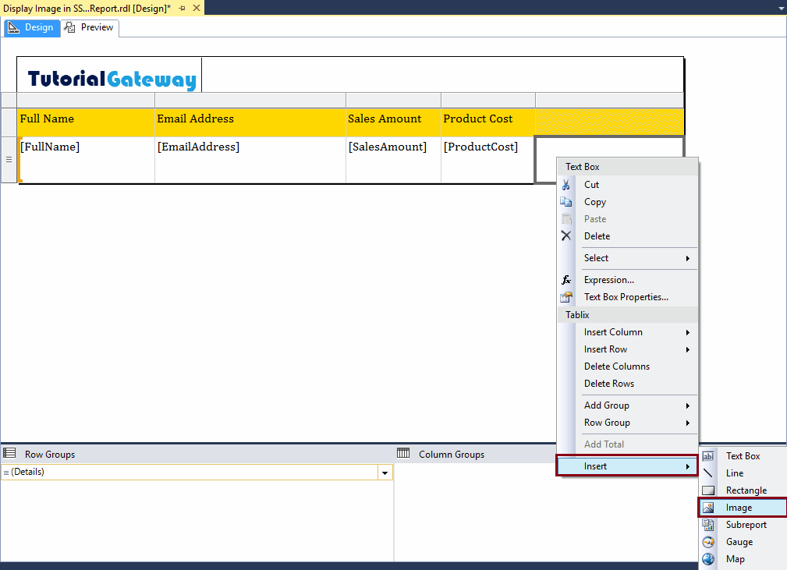787x570 pixels.
Task: Select the Gauge insert option
Action: [x=738, y=541]
